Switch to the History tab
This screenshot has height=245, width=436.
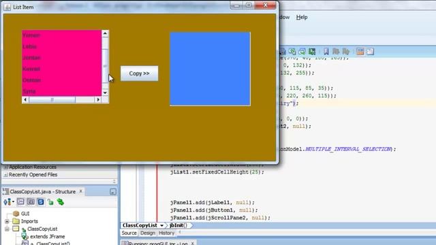click(x=166, y=233)
